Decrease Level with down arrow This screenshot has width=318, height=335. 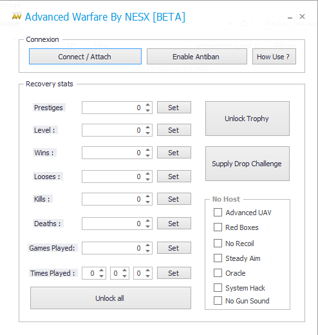click(147, 133)
